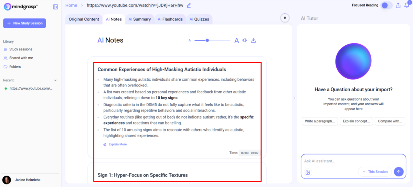Click the Home breadcrumb link
Image resolution: width=413 pixels, height=187 pixels.
tap(71, 5)
